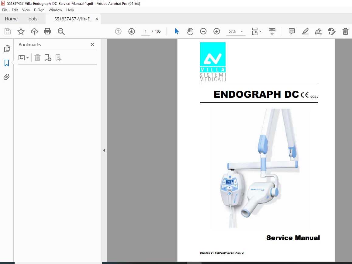Add a sticky note comment

292,31
